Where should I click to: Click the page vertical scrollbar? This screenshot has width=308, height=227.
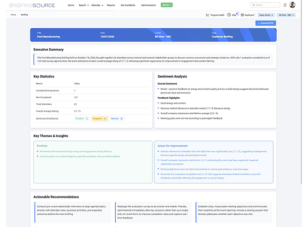(302, 92)
